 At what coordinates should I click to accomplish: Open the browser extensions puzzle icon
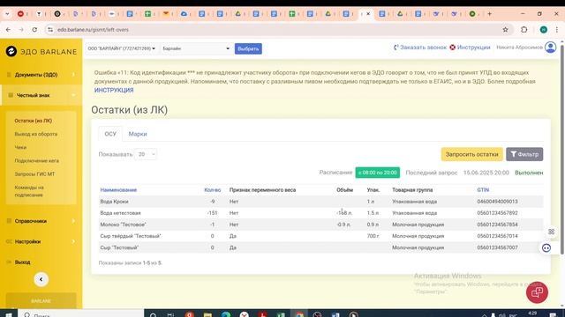524,29
